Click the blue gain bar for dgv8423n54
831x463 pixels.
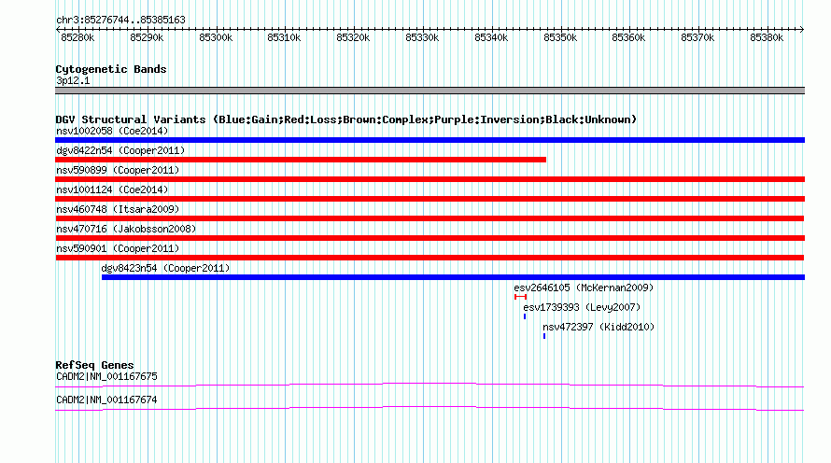click(x=453, y=277)
